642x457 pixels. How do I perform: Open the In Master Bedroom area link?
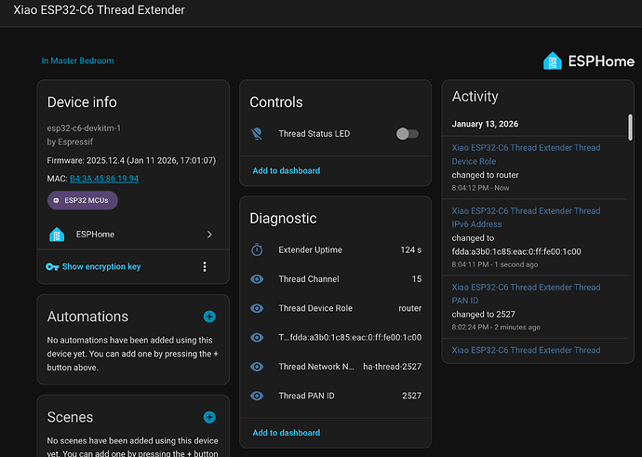[77, 61]
